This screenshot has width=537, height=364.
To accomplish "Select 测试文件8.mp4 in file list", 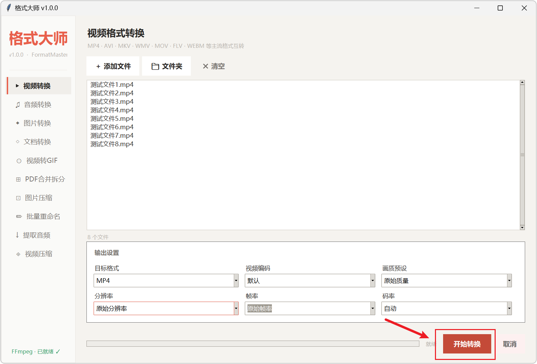I will [x=112, y=144].
